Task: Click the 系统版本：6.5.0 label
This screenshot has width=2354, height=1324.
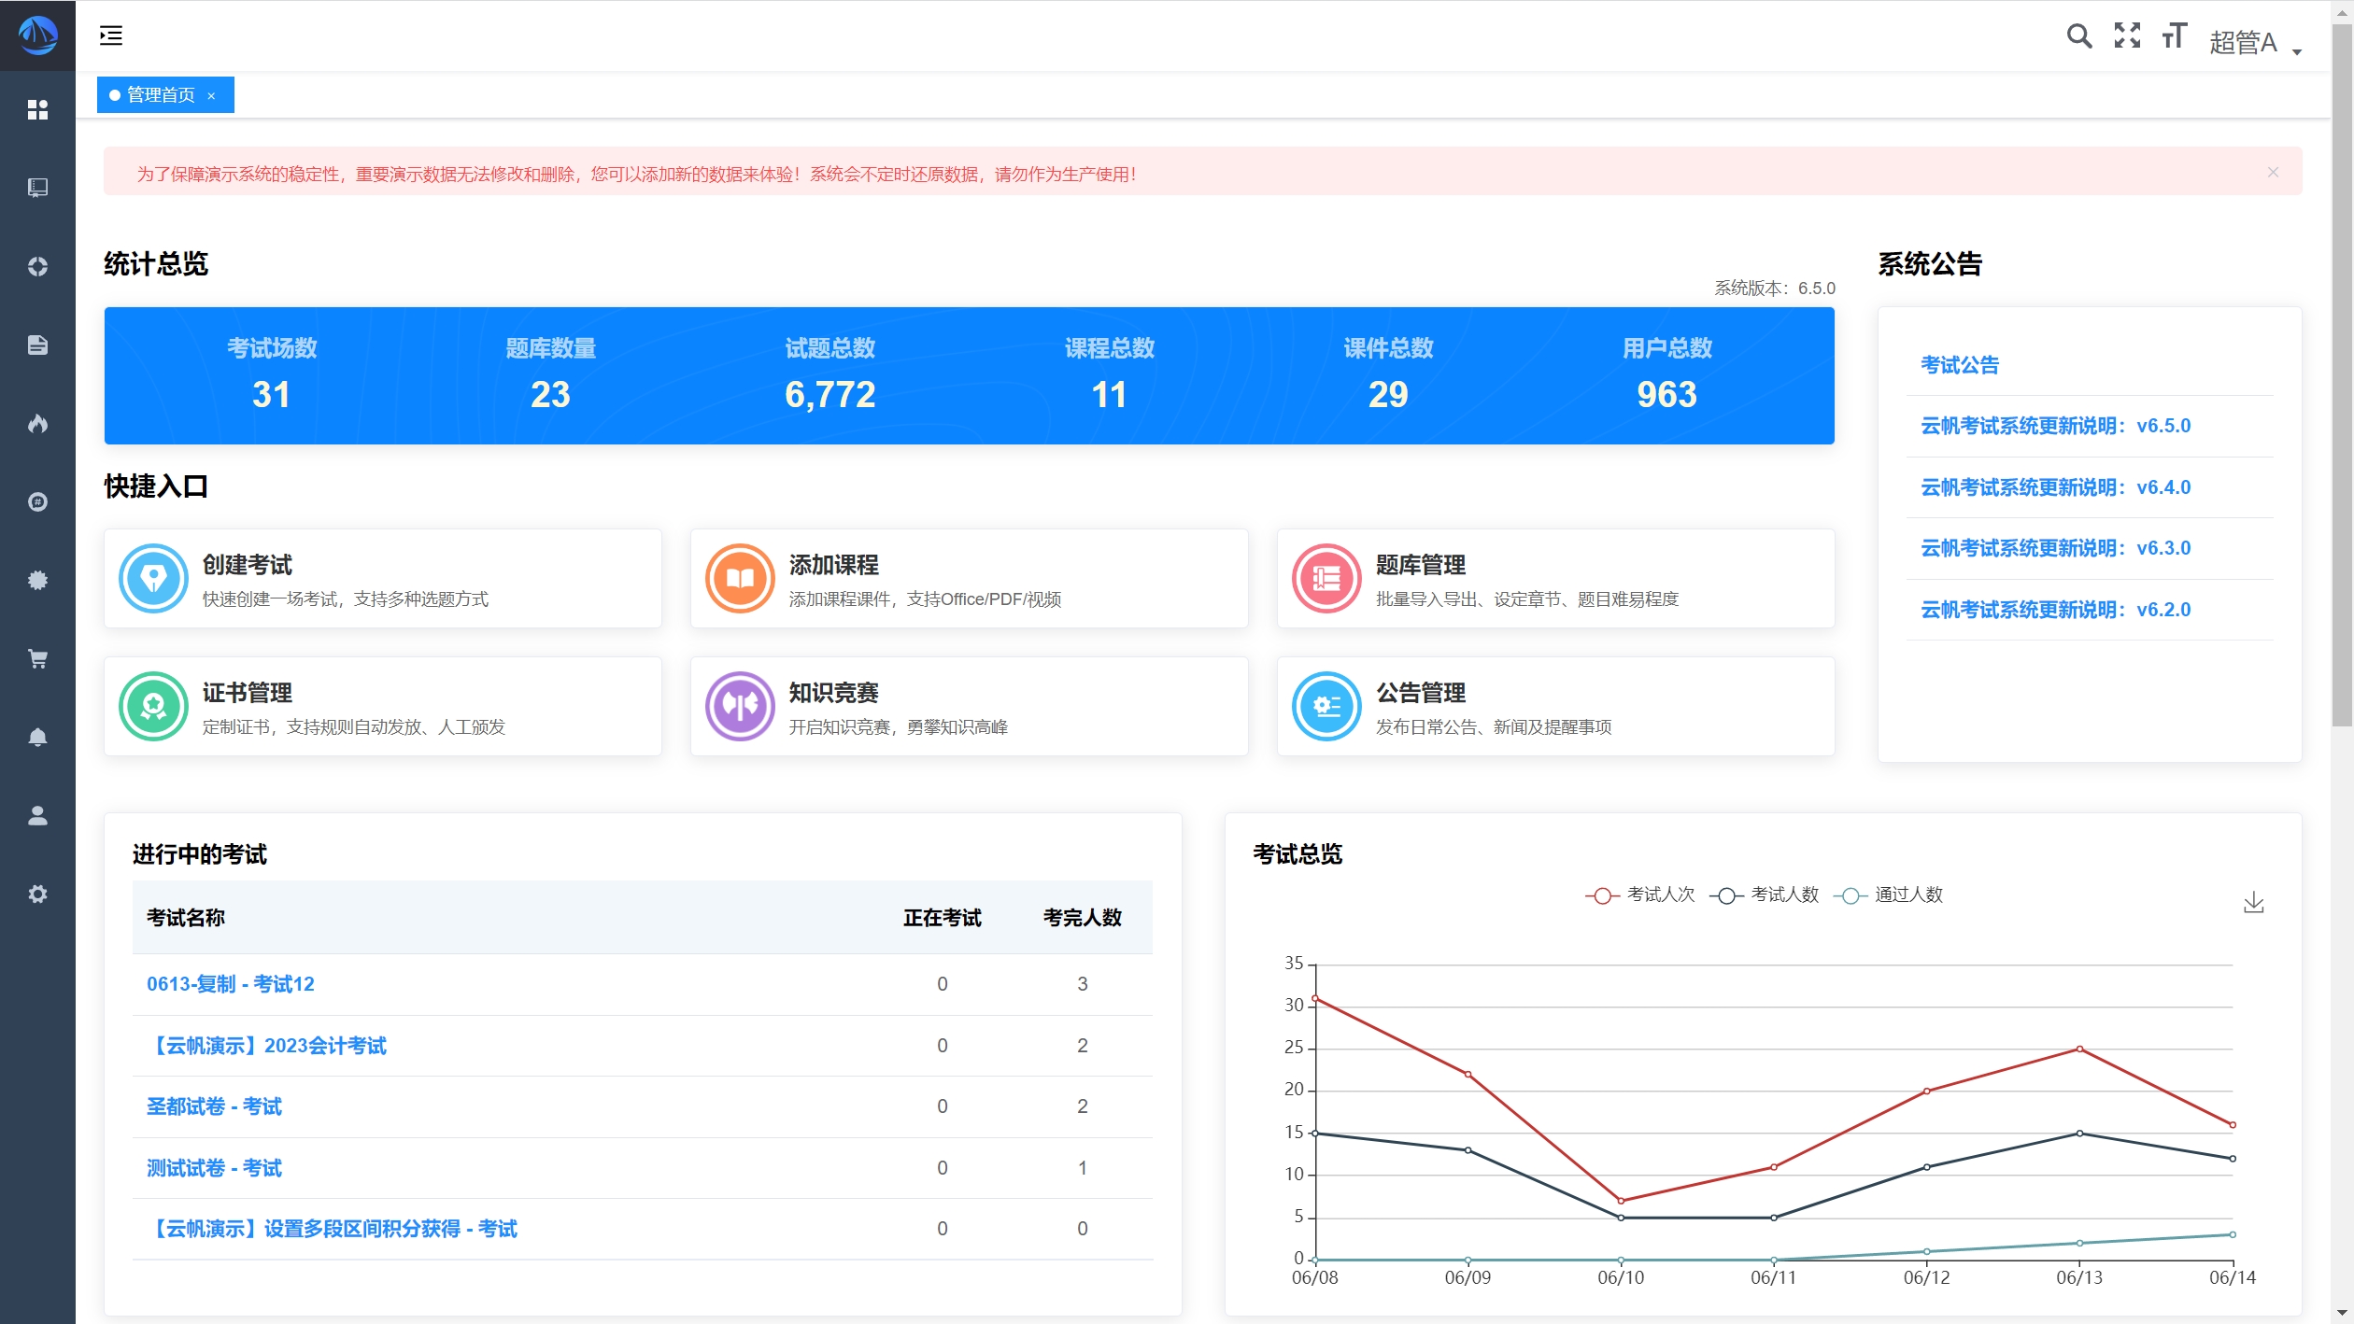Action: tap(1774, 289)
